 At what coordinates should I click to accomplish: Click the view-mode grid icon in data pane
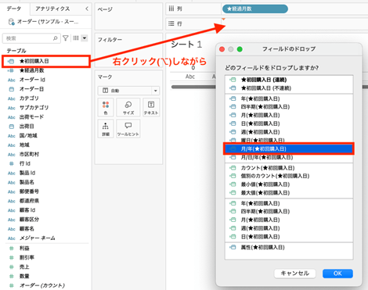pos(76,38)
